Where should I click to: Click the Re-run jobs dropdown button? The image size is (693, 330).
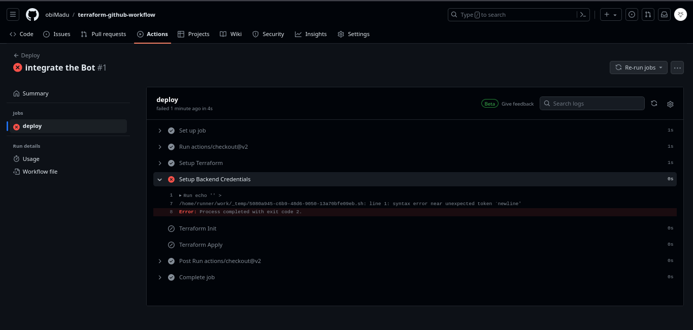click(639, 68)
